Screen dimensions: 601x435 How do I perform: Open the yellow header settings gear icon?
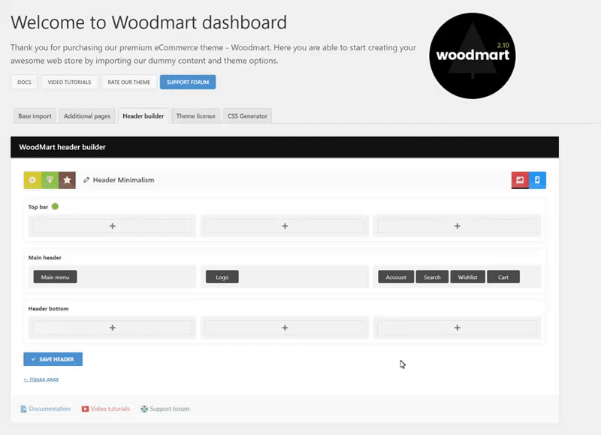[32, 180]
